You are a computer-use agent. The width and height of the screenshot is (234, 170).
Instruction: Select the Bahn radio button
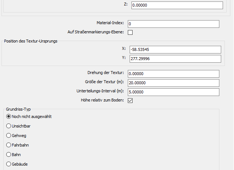click(x=9, y=155)
